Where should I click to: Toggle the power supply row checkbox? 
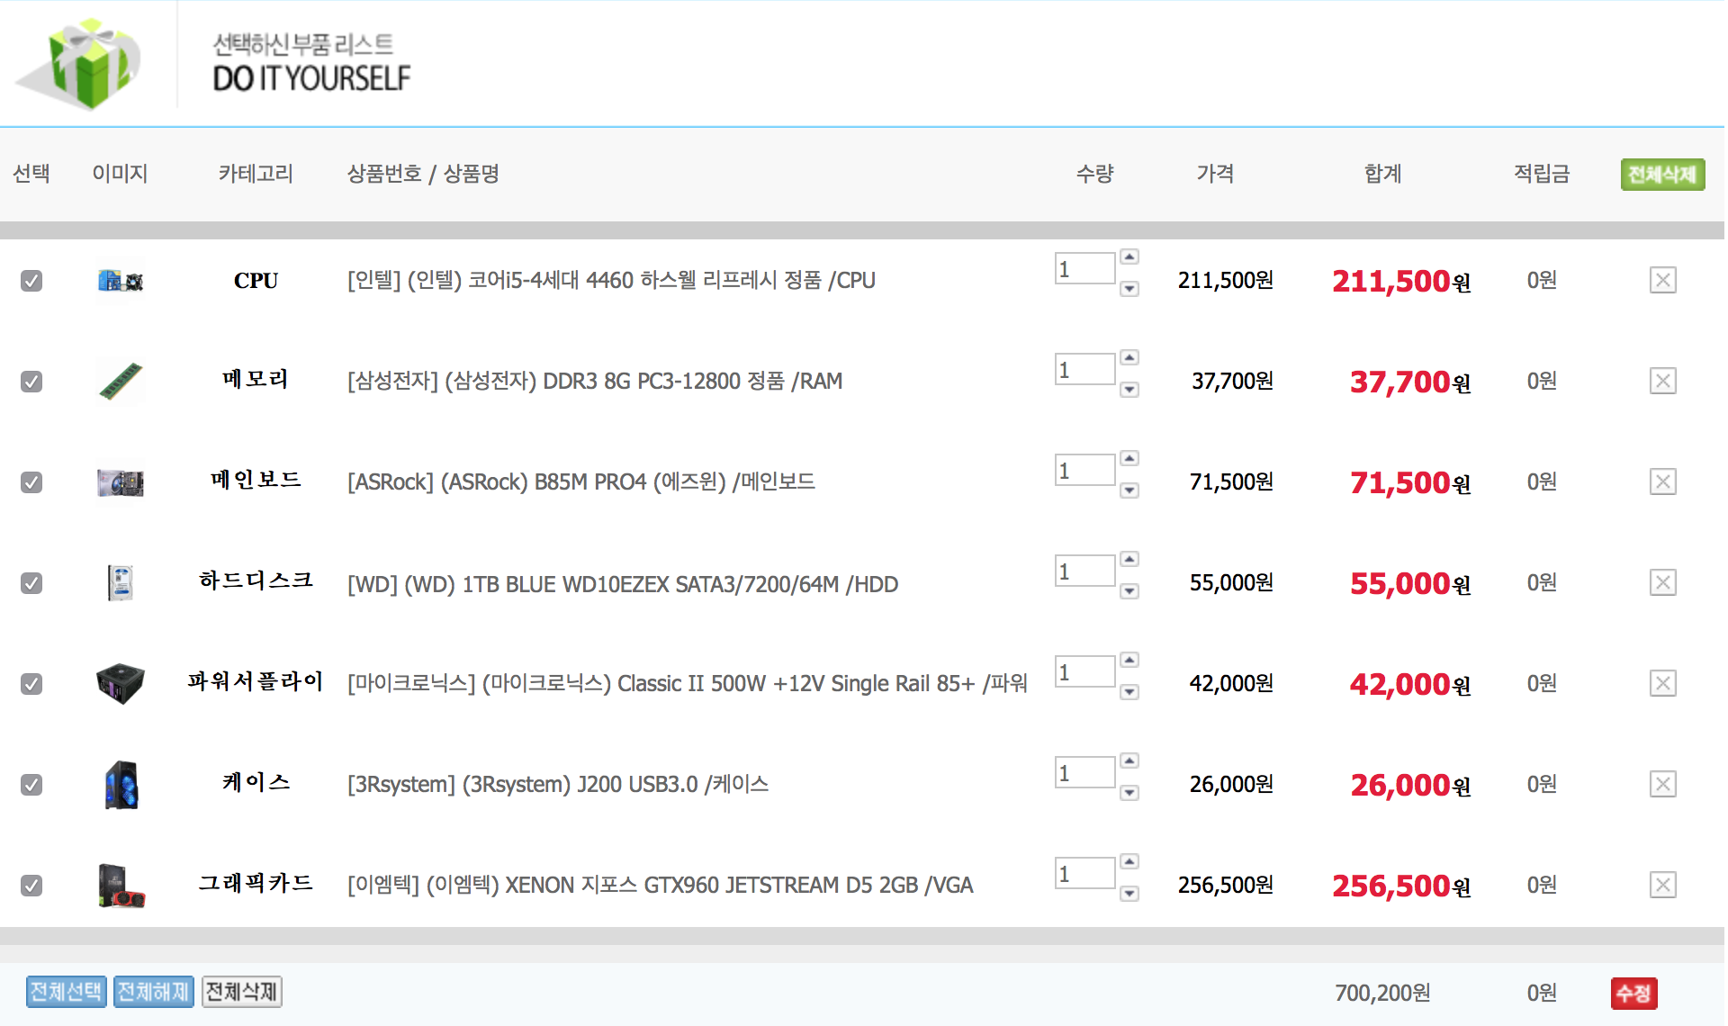click(31, 684)
